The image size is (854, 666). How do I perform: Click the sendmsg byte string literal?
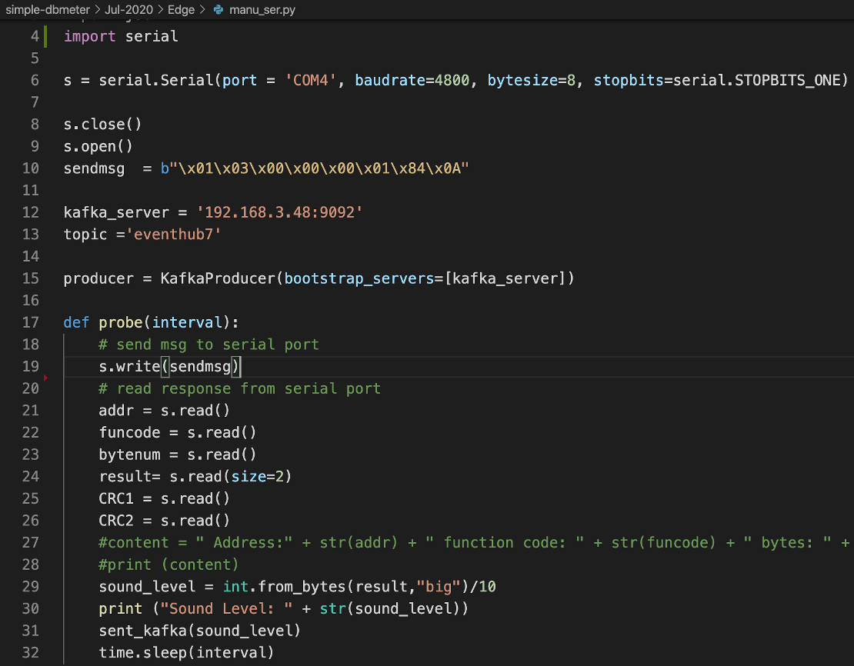tap(315, 168)
